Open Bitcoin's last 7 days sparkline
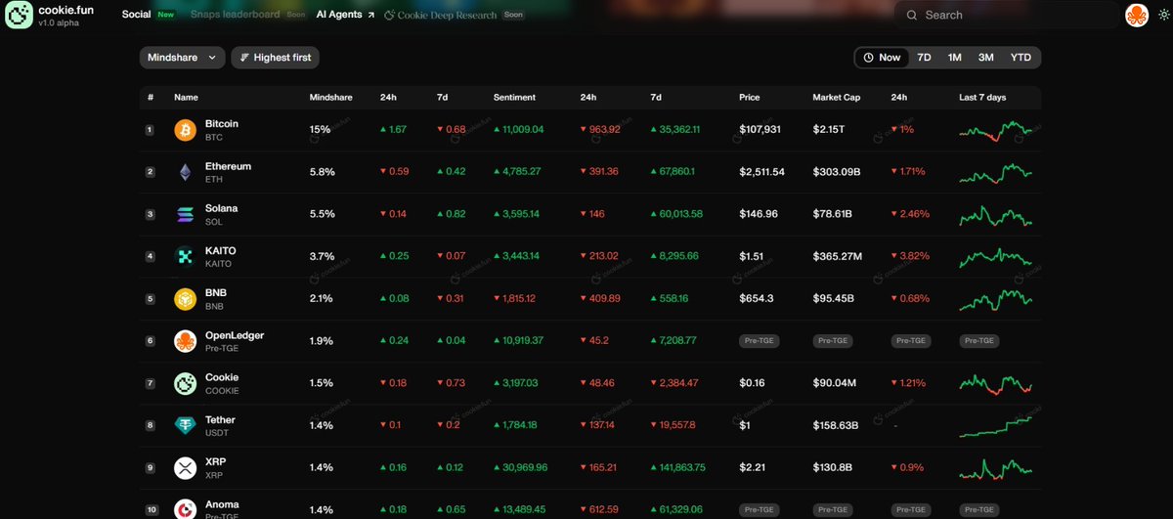1173x519 pixels. [x=995, y=130]
